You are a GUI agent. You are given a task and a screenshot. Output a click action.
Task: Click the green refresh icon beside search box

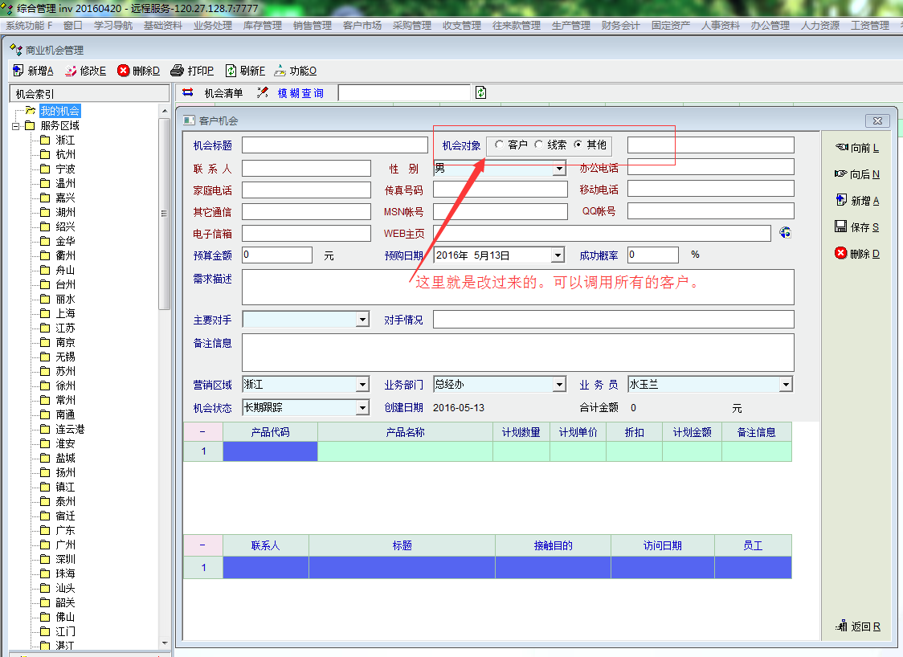(x=480, y=92)
